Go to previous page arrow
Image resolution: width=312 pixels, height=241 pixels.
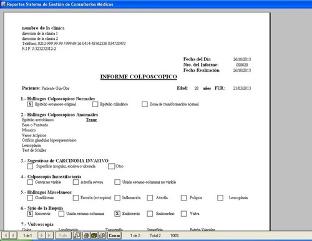click(13, 235)
